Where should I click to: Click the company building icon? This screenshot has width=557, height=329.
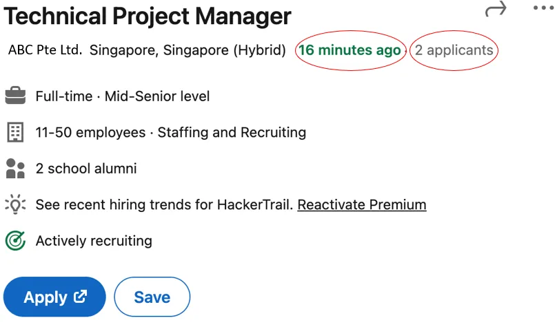15,132
